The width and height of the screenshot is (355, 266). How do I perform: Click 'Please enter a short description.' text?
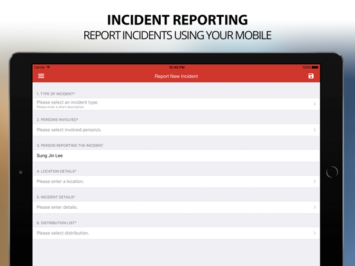point(60,107)
